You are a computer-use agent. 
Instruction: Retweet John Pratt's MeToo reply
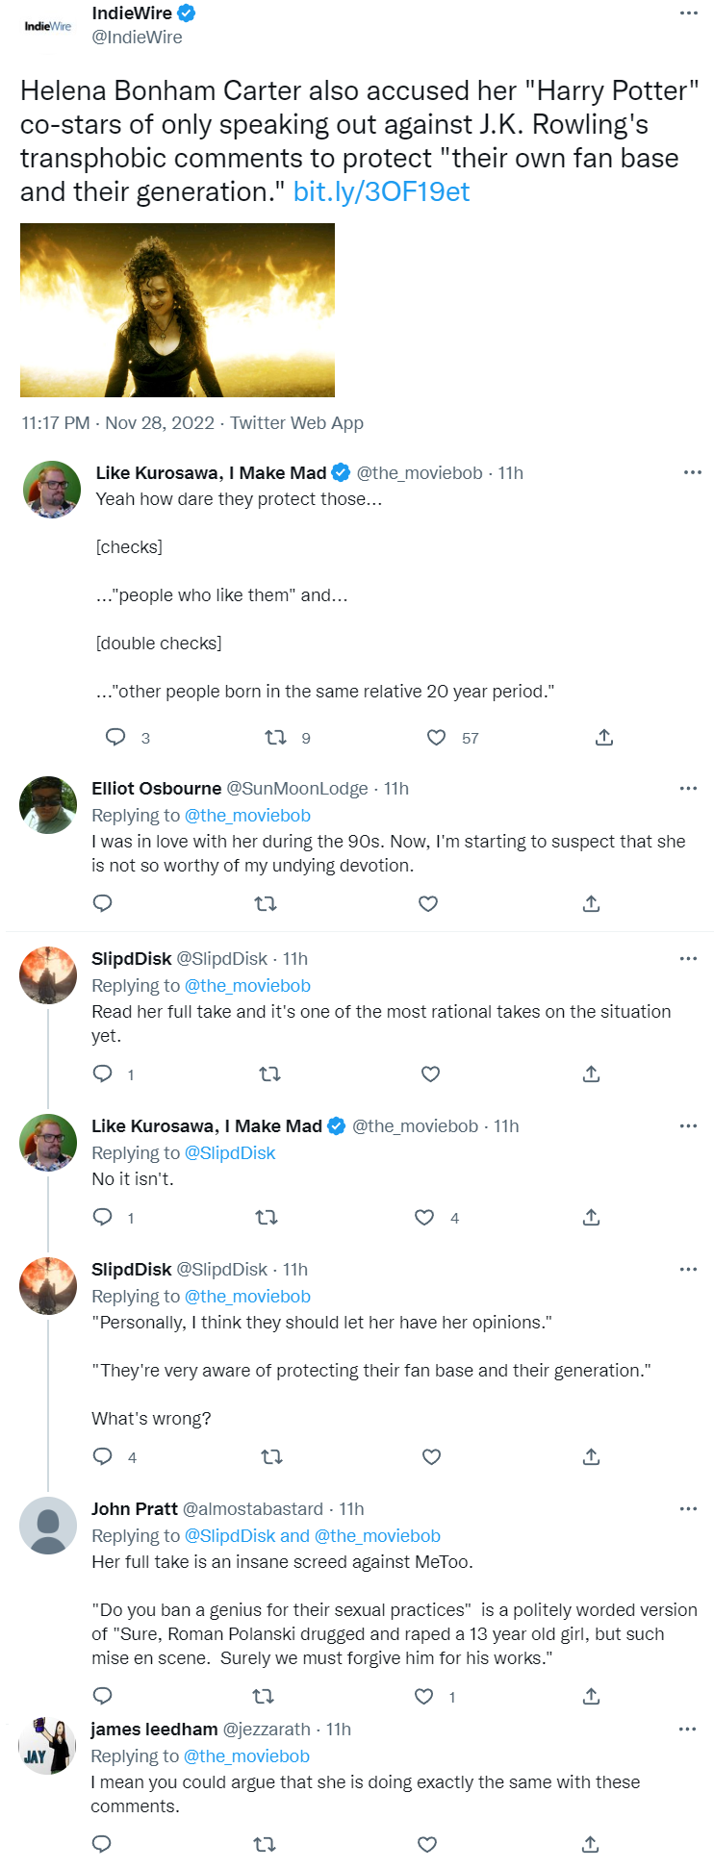(263, 1696)
